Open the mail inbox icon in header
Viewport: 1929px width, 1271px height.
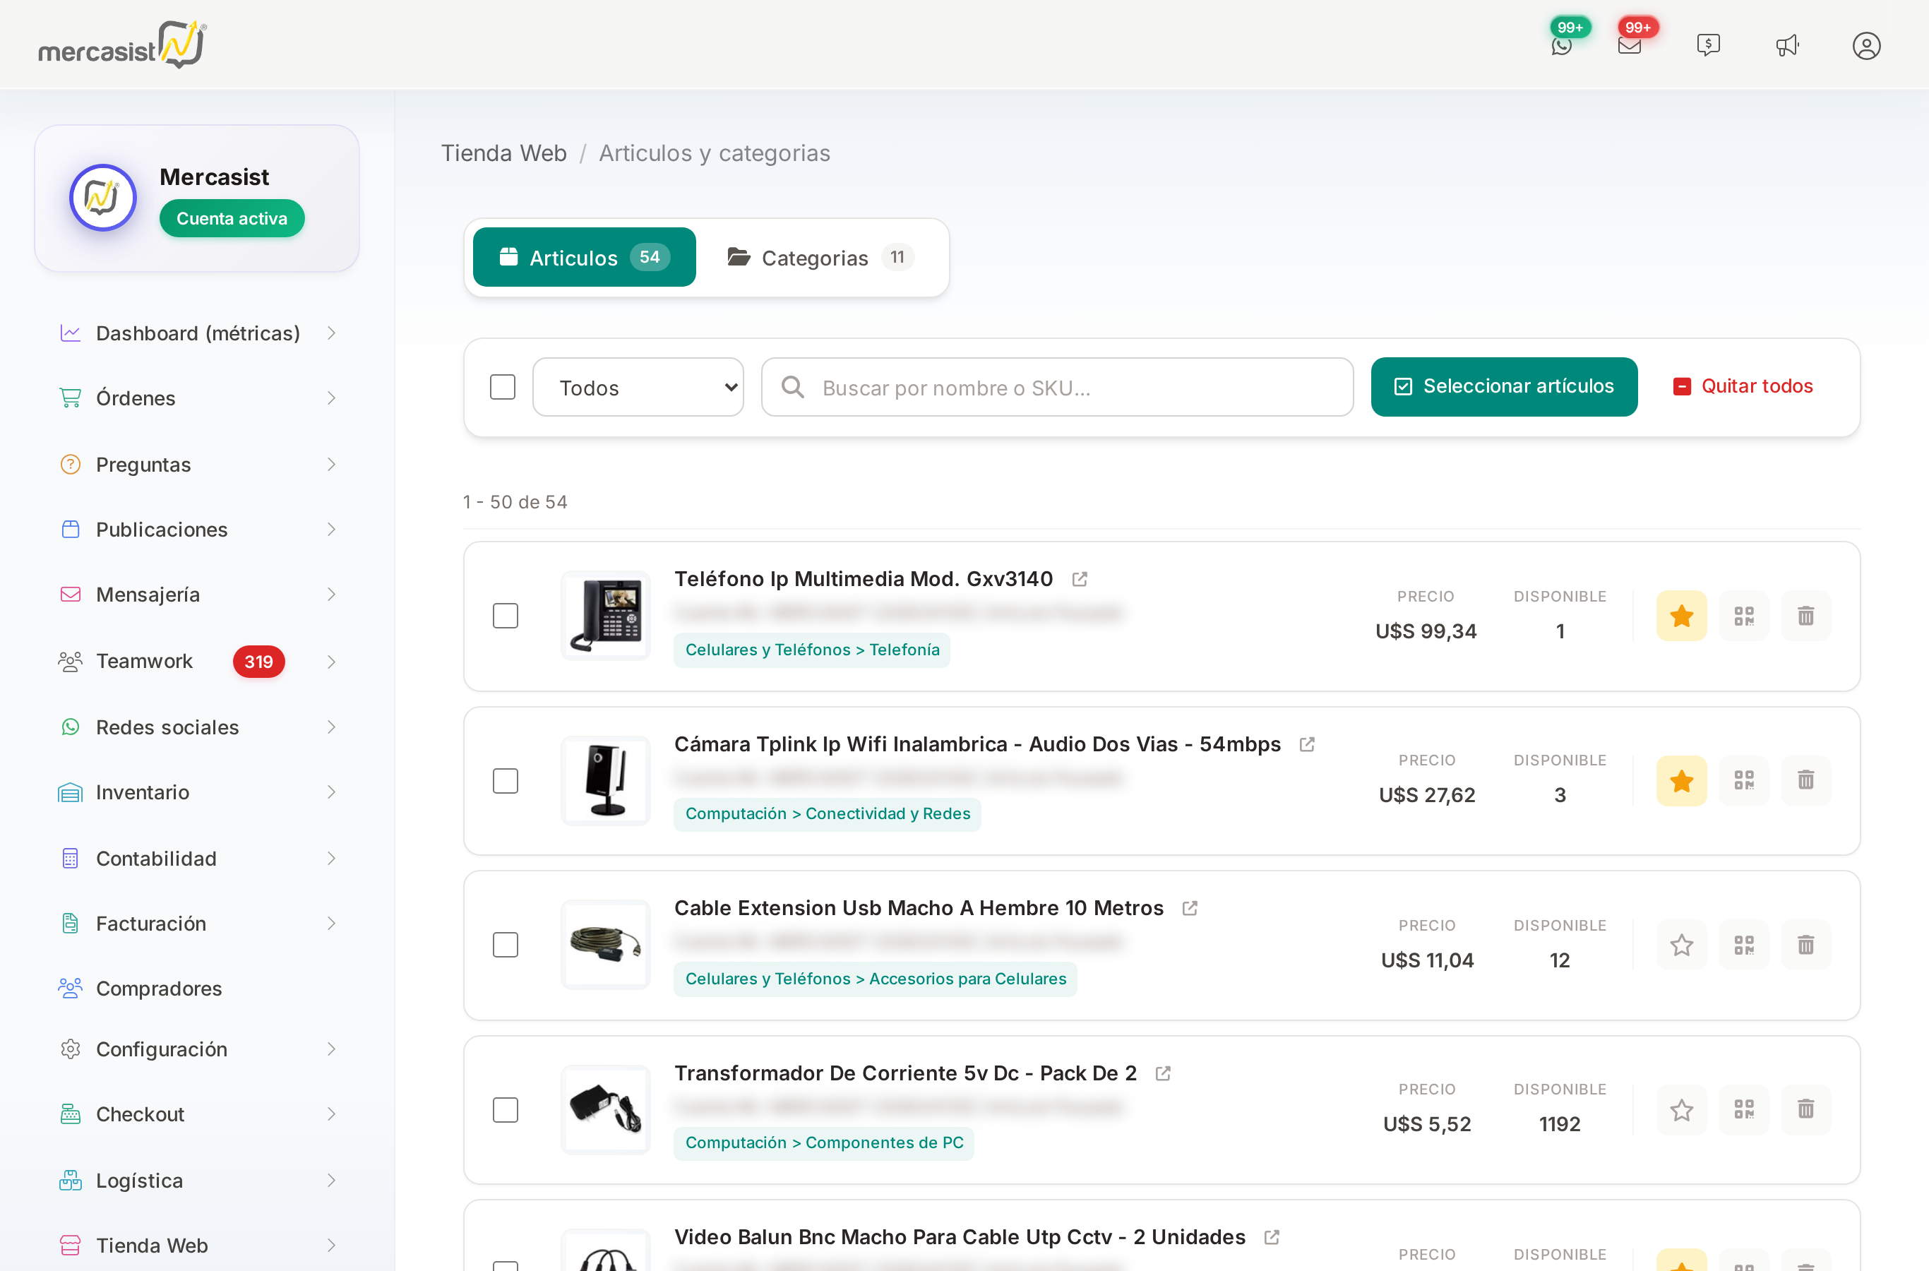1629,45
